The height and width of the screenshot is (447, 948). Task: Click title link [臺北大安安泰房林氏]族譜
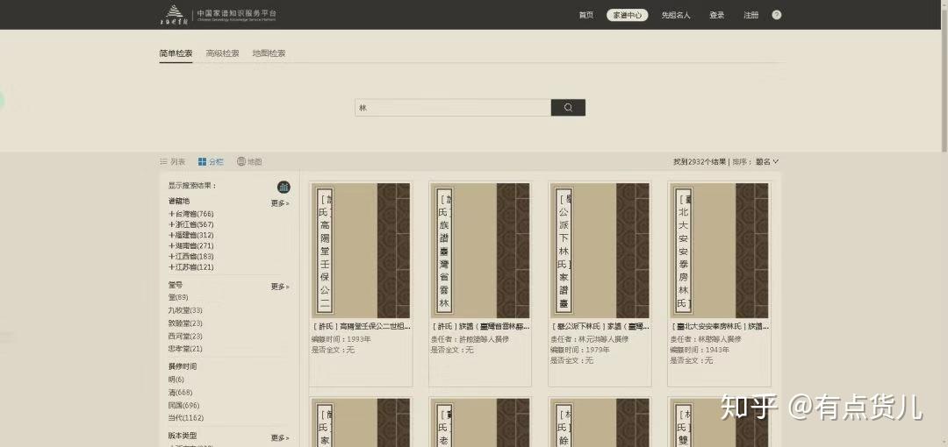point(720,326)
